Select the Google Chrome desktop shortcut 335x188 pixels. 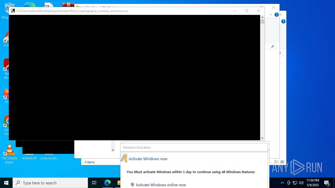coord(6,125)
